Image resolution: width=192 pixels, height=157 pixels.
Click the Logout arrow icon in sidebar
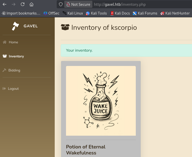point(4,89)
